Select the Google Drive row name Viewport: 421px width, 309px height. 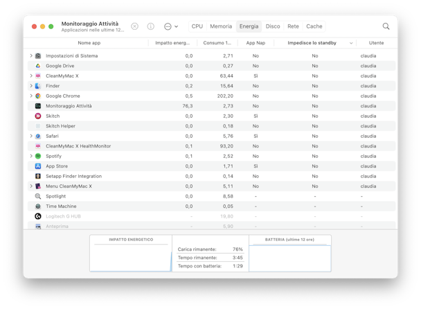tap(60, 66)
